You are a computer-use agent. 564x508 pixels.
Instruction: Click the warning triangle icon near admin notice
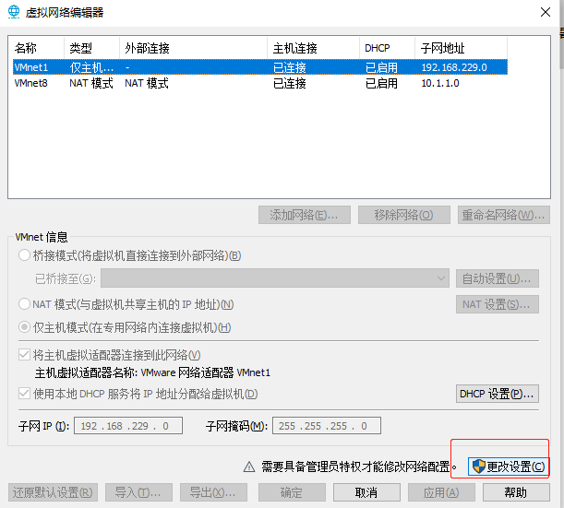pyautogui.click(x=249, y=467)
